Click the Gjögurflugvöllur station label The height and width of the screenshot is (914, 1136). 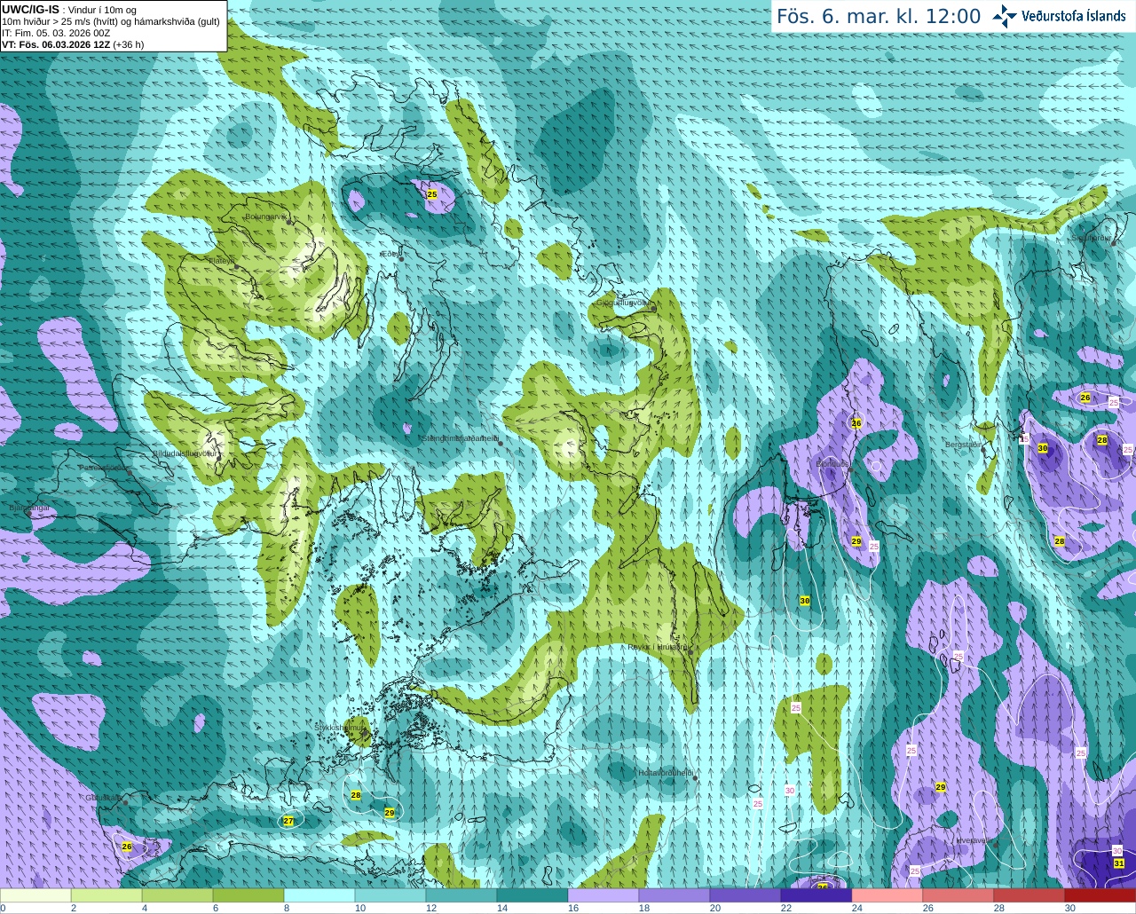click(622, 303)
